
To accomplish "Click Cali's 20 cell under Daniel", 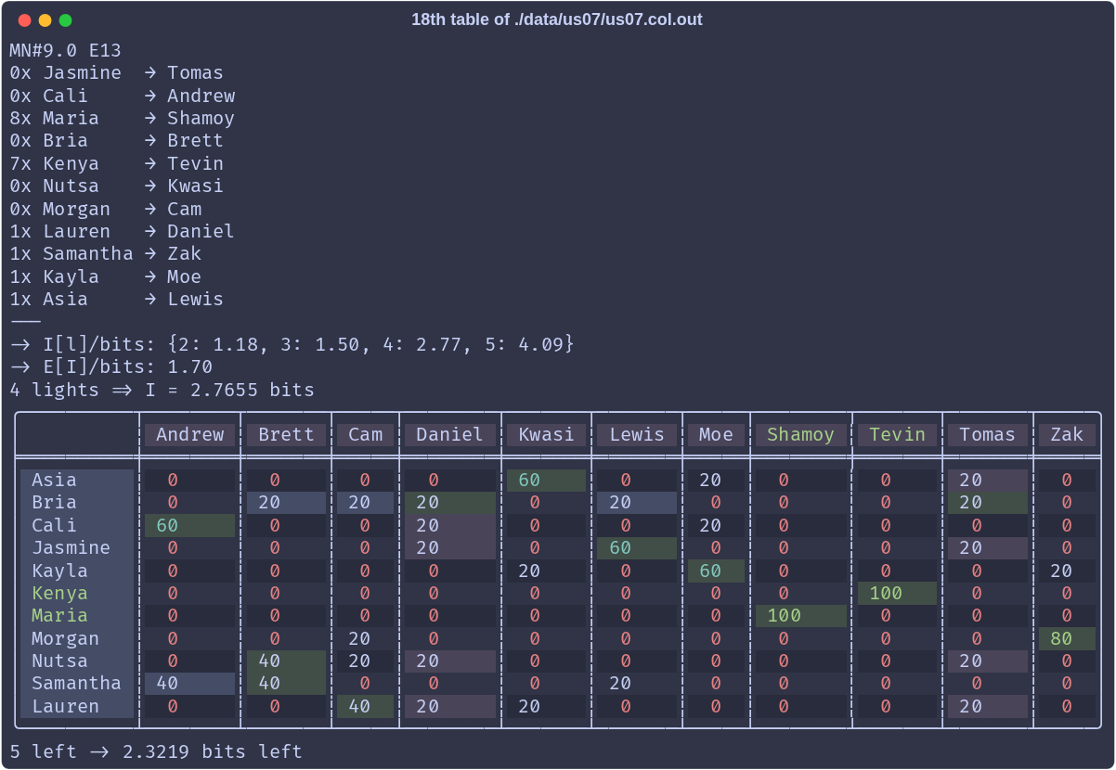I will (x=450, y=525).
